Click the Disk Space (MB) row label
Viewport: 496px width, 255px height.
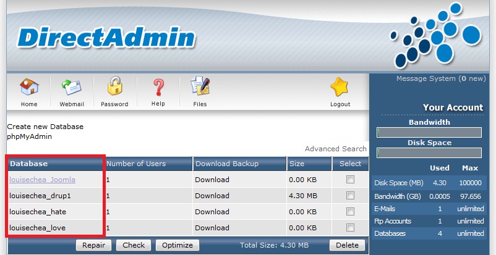[x=398, y=183]
